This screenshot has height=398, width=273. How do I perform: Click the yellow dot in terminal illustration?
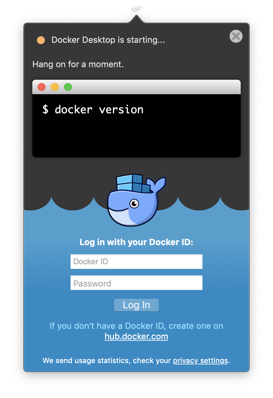point(55,87)
